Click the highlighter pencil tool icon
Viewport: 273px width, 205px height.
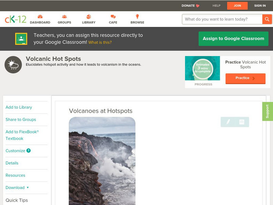pyautogui.click(x=228, y=122)
